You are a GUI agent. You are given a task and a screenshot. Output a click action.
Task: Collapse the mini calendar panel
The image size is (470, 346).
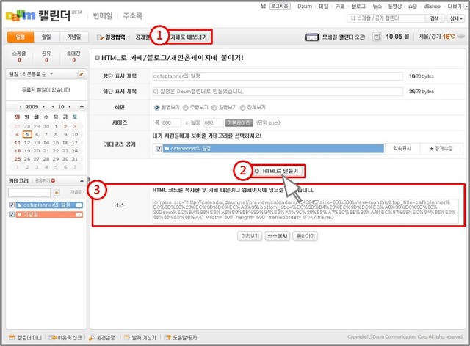[x=82, y=106]
